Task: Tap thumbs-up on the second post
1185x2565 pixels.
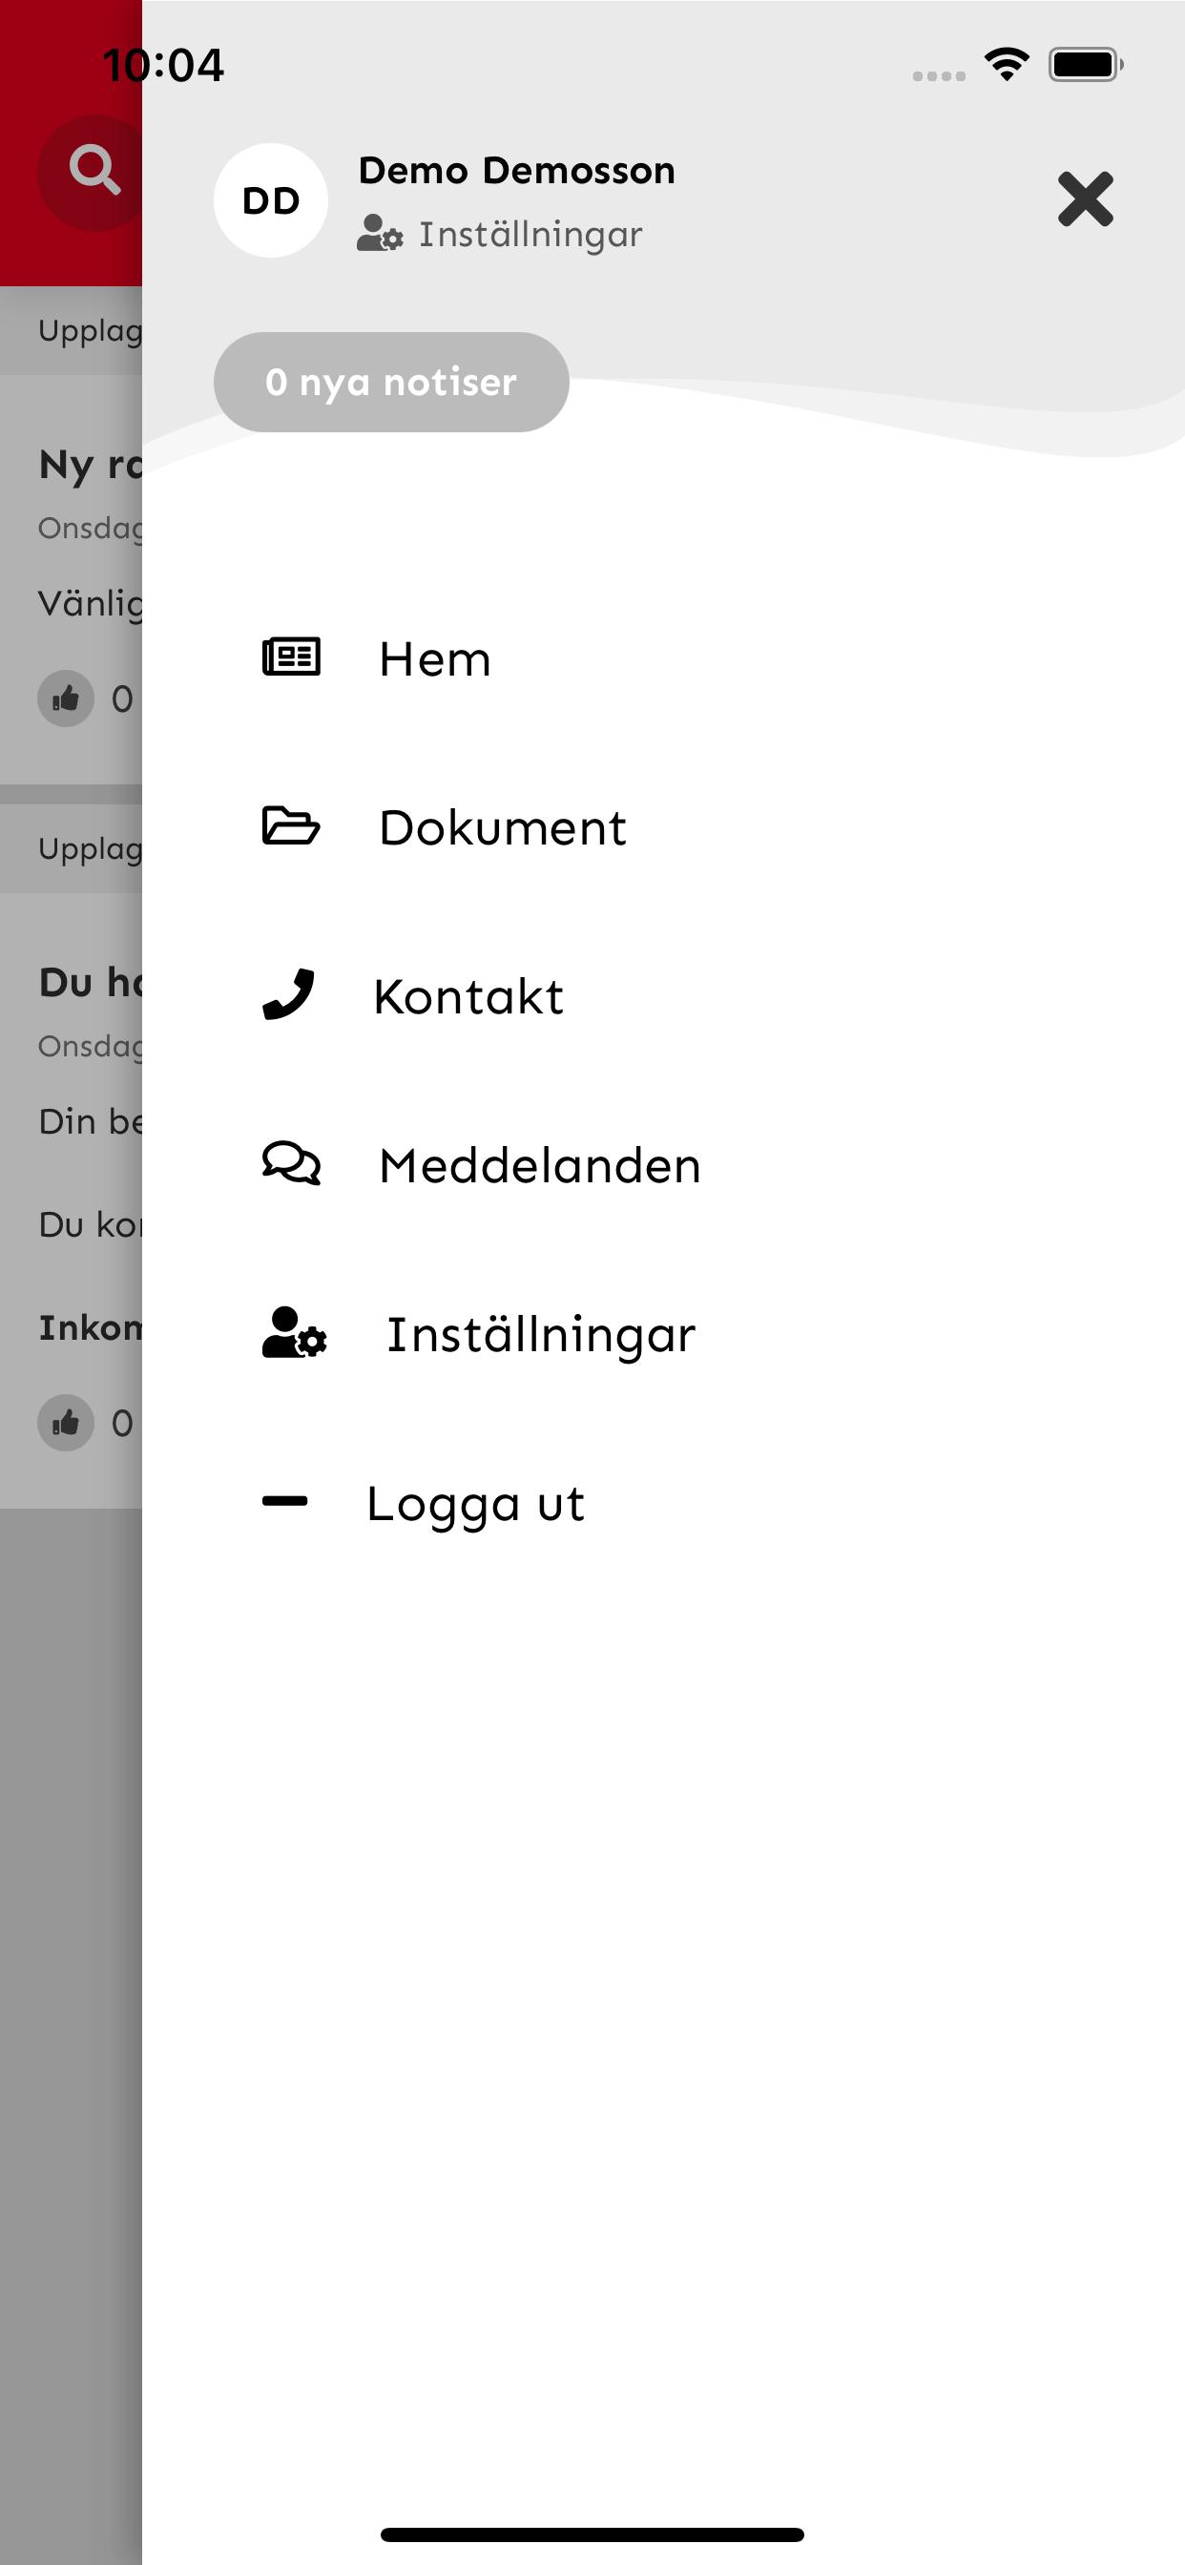Action: [x=66, y=1423]
